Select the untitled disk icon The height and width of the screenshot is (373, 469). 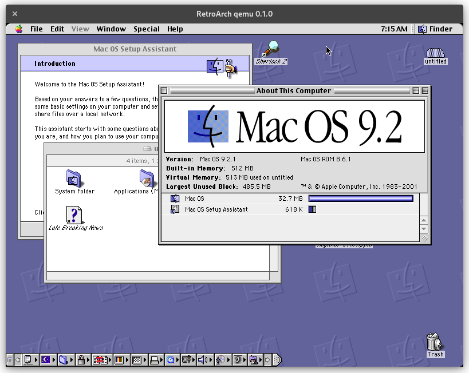pyautogui.click(x=435, y=57)
